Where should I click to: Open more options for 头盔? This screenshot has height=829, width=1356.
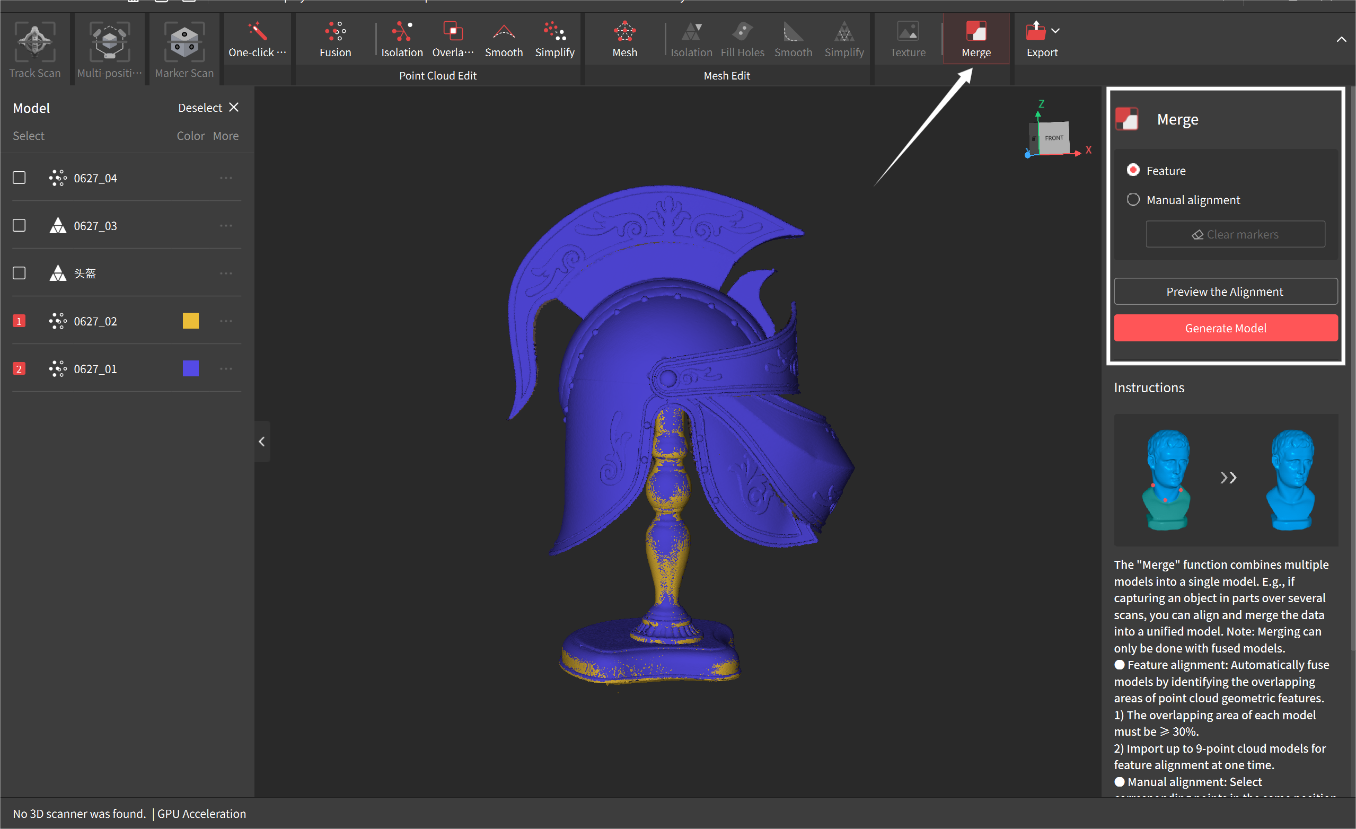(226, 274)
